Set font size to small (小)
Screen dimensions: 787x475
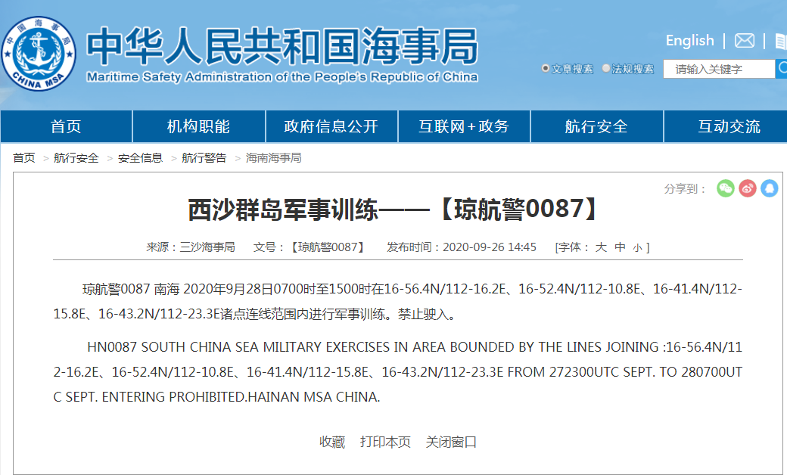click(637, 247)
